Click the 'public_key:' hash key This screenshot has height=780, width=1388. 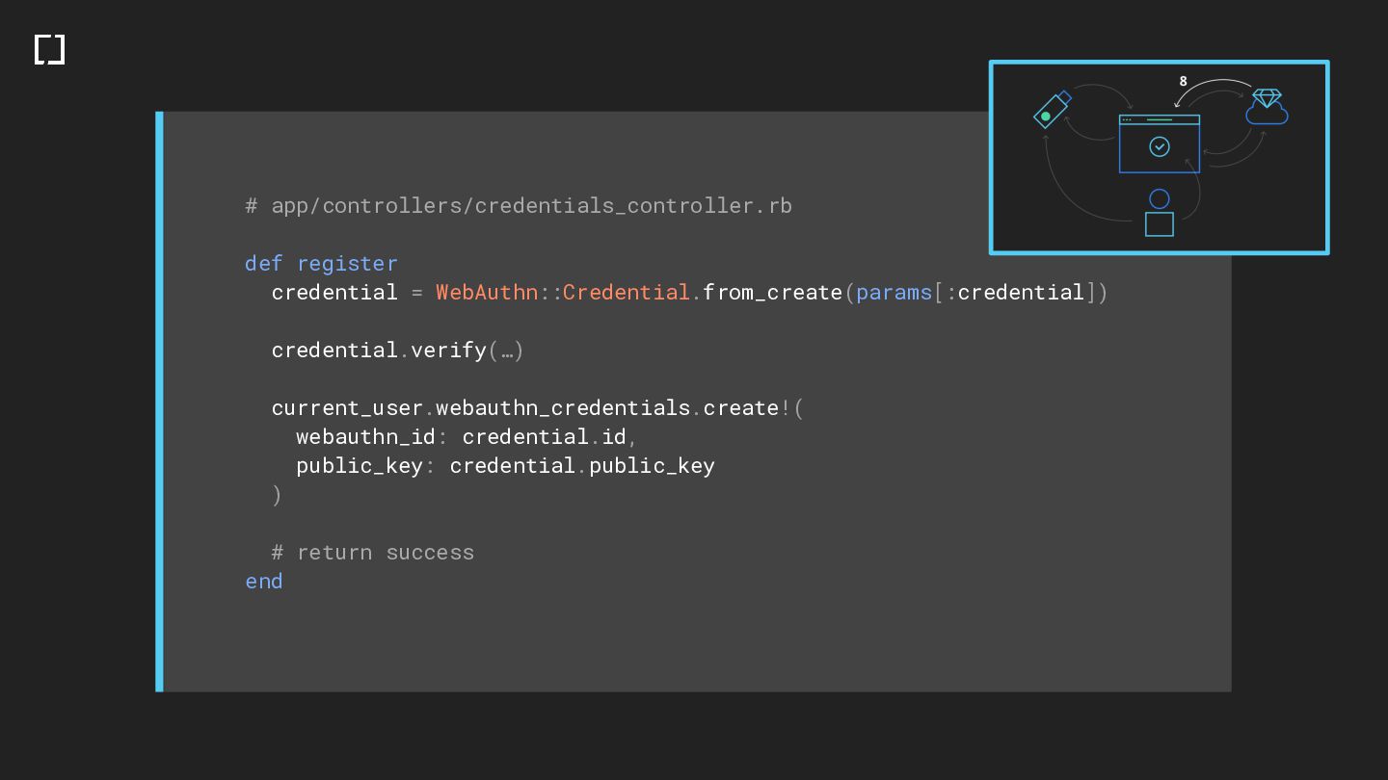coord(363,465)
